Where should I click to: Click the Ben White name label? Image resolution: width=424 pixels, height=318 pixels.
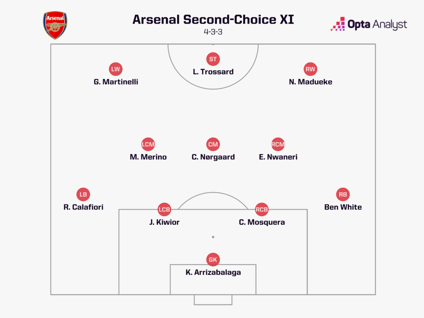click(x=343, y=207)
